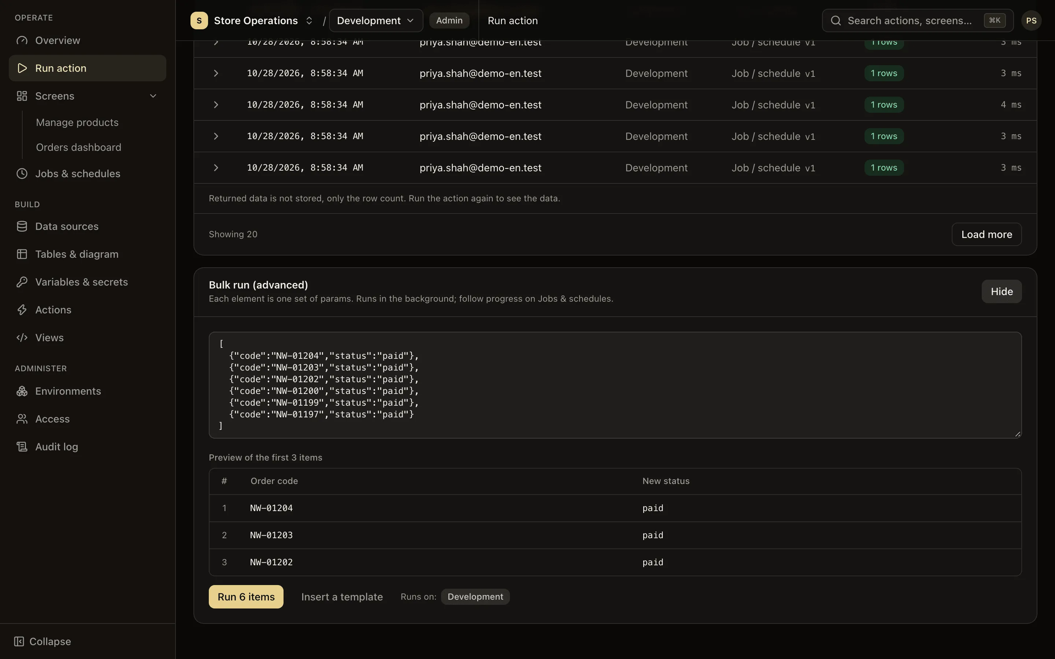The width and height of the screenshot is (1055, 659).
Task: Click the Development runs-on badge
Action: [x=475, y=597]
